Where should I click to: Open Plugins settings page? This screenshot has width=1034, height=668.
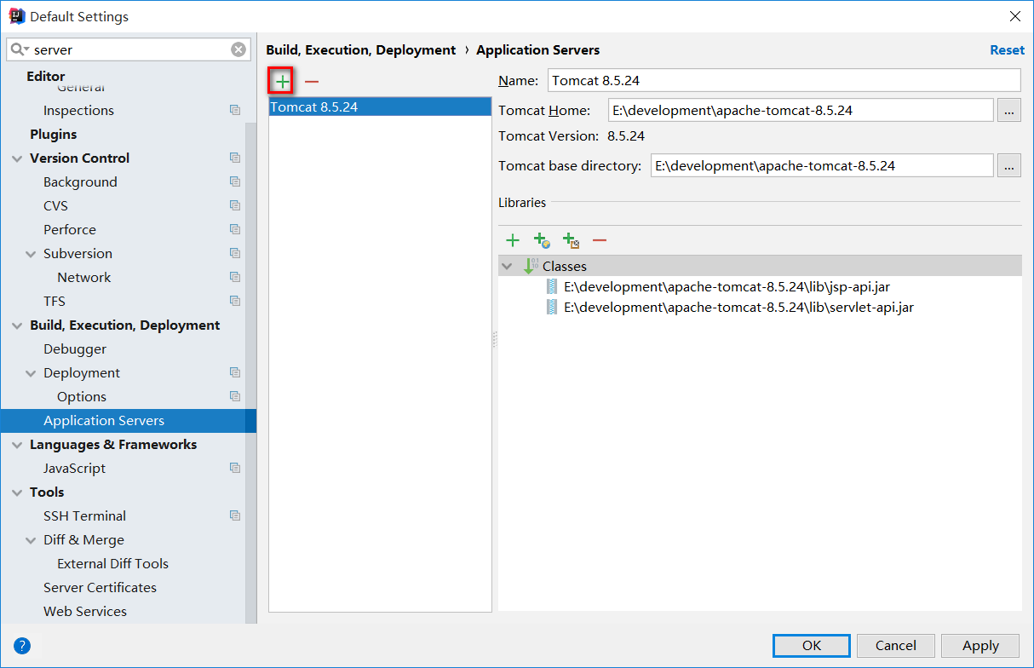pos(53,134)
